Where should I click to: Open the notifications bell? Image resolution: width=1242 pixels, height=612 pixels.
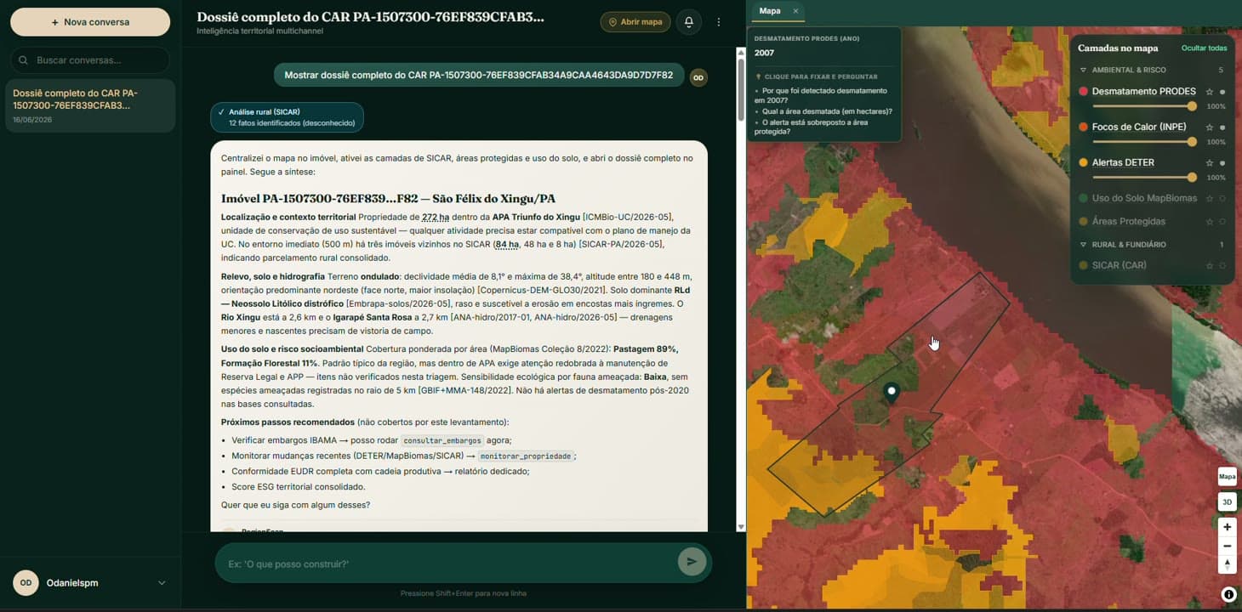(689, 22)
